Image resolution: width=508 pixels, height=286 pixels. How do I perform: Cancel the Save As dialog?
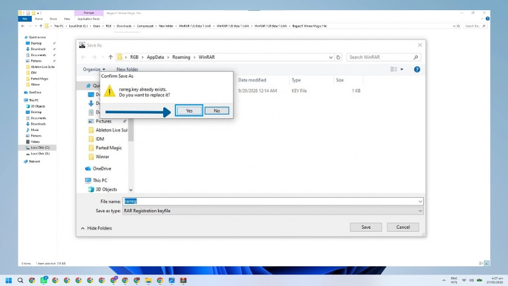403,227
